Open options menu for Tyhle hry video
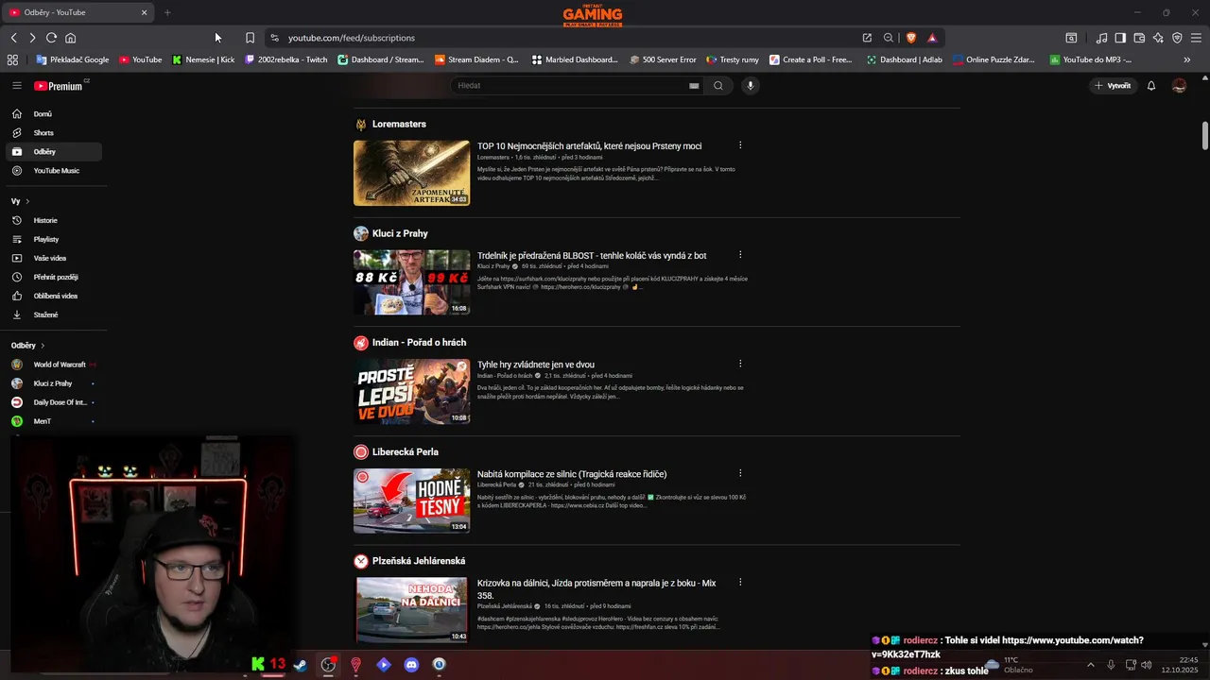This screenshot has height=680, width=1210. (x=740, y=364)
